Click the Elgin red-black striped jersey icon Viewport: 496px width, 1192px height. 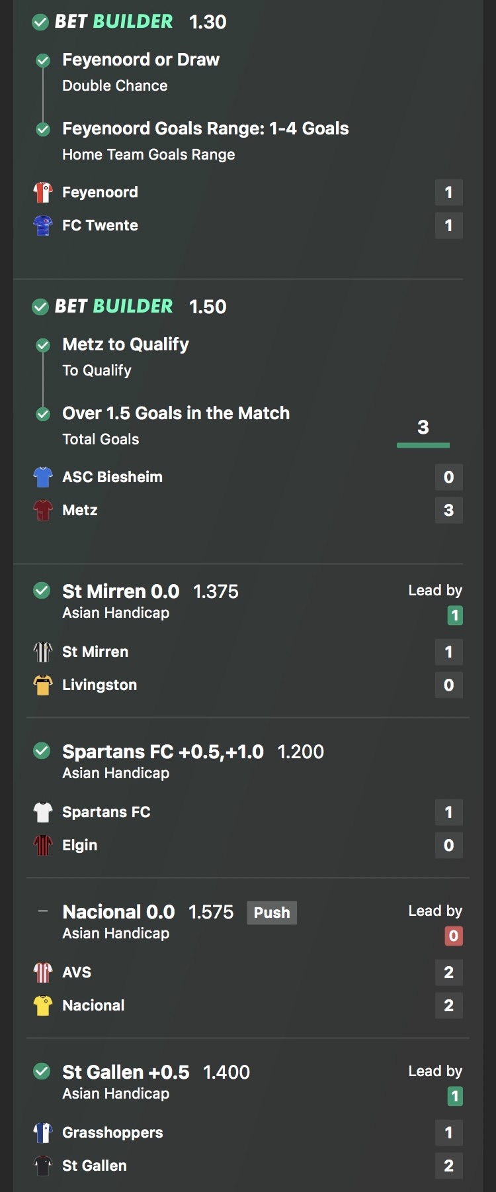pyautogui.click(x=43, y=846)
